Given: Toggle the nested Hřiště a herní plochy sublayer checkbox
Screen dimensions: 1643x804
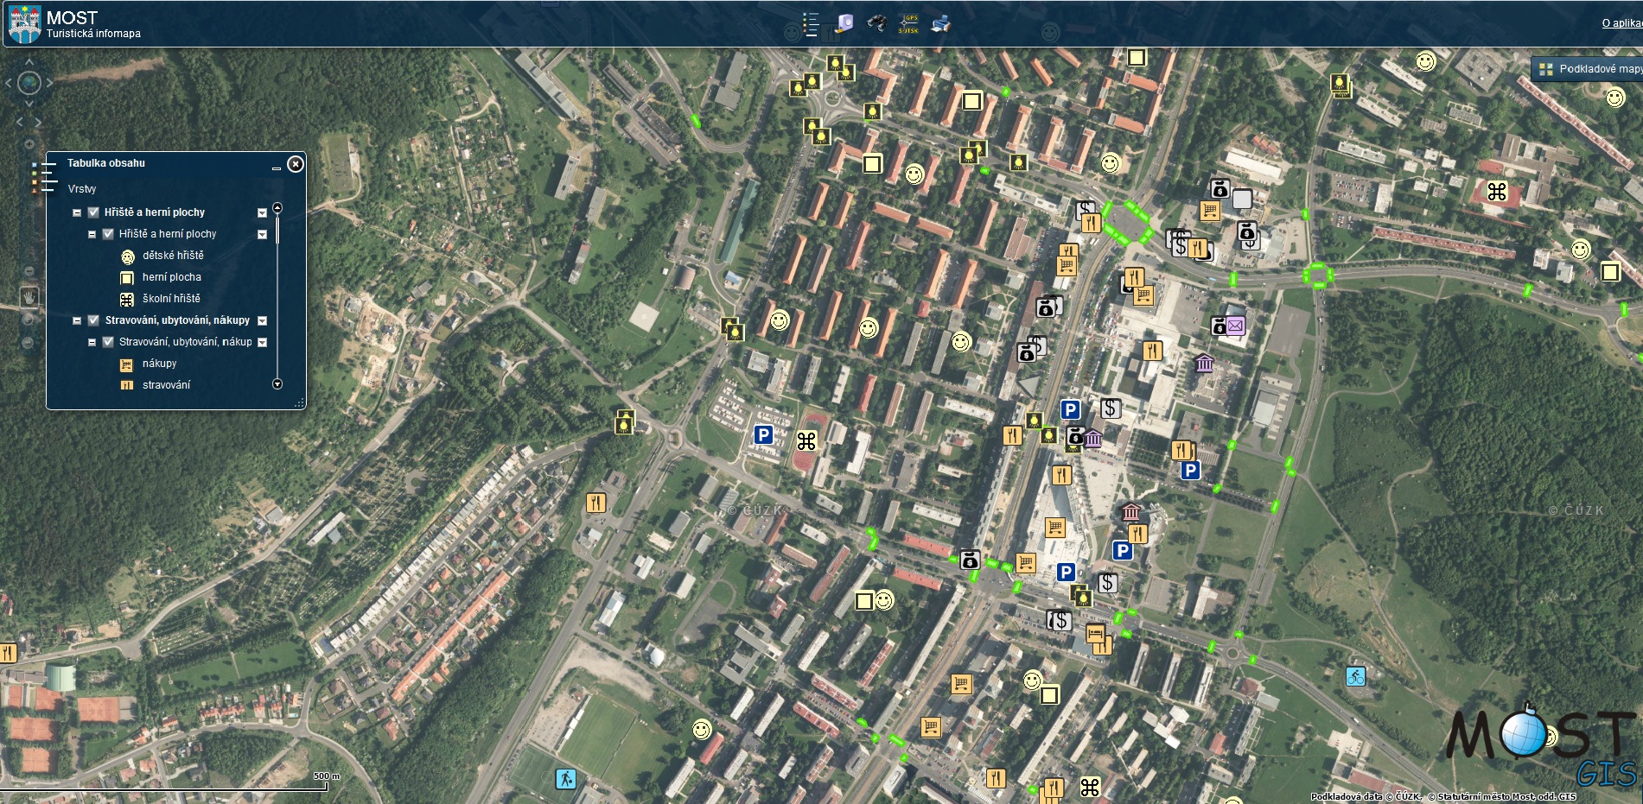Looking at the screenshot, I should pos(108,234).
